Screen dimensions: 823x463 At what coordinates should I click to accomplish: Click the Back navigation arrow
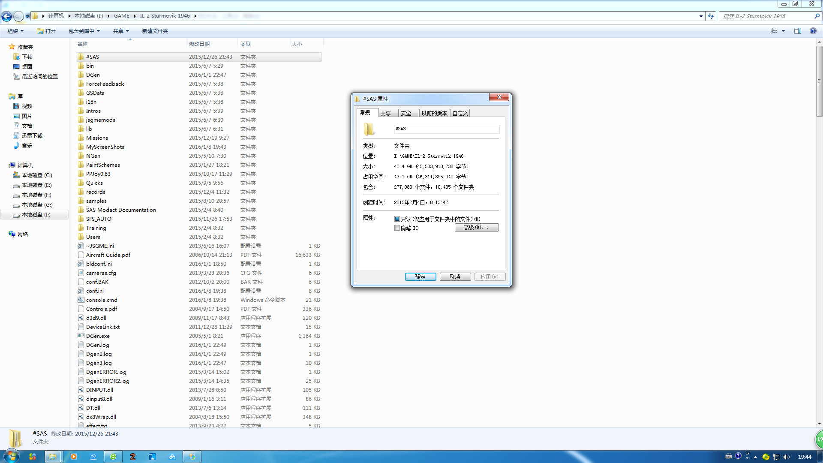6,16
